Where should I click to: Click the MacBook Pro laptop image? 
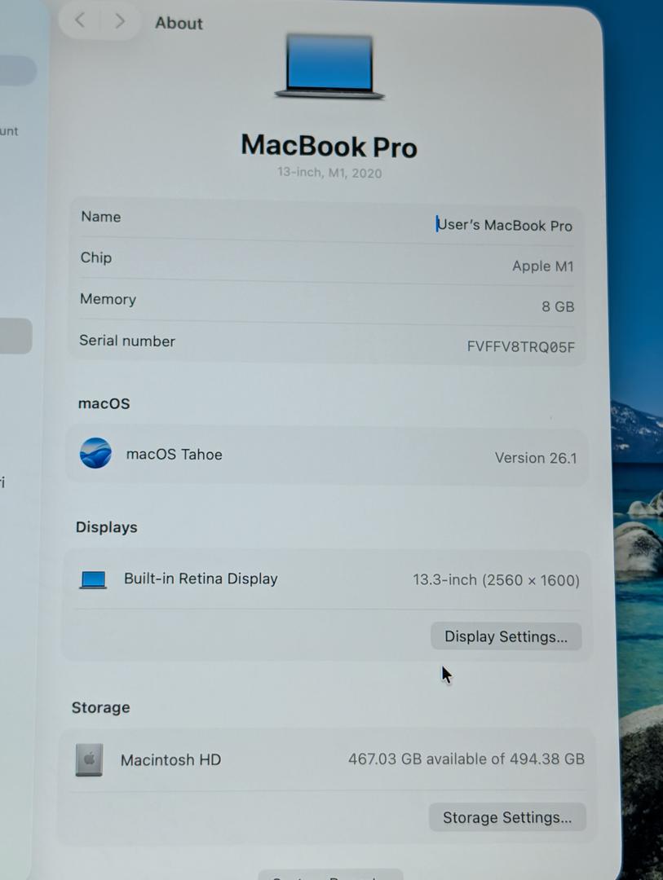point(329,67)
